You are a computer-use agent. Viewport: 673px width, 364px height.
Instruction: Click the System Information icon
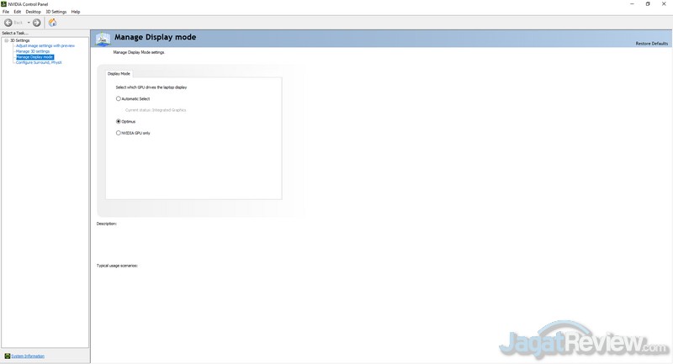point(8,356)
